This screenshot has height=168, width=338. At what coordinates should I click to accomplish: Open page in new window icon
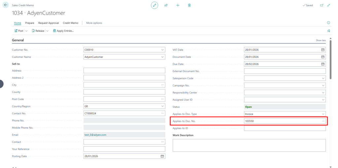point(321,5)
